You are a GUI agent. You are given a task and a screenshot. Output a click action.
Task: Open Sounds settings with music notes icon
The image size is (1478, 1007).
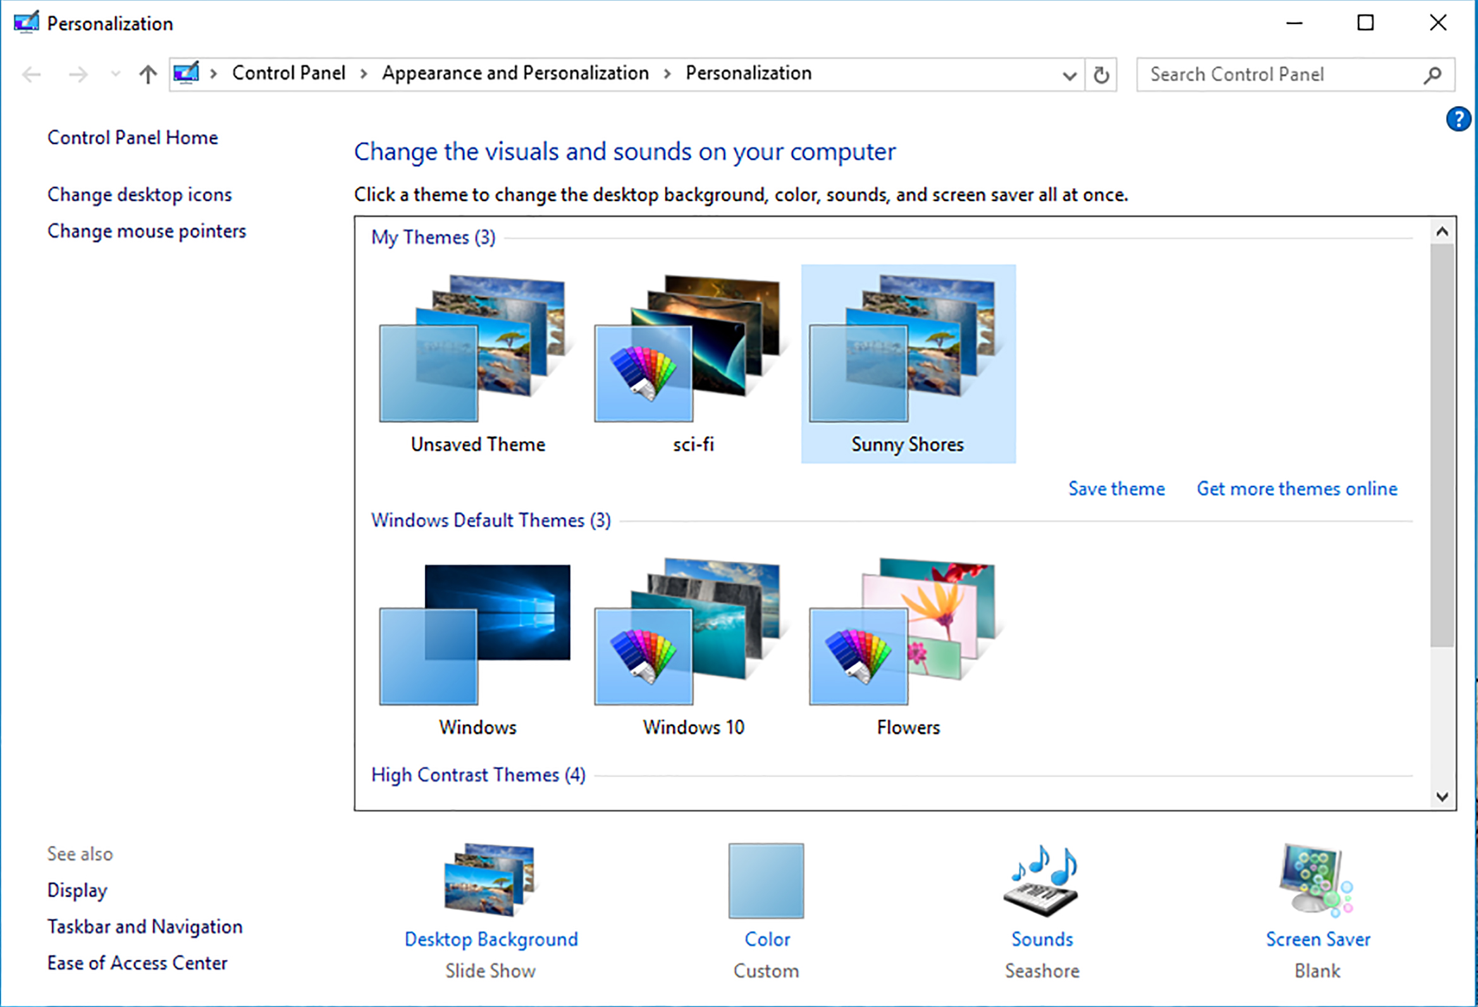pyautogui.click(x=1041, y=880)
